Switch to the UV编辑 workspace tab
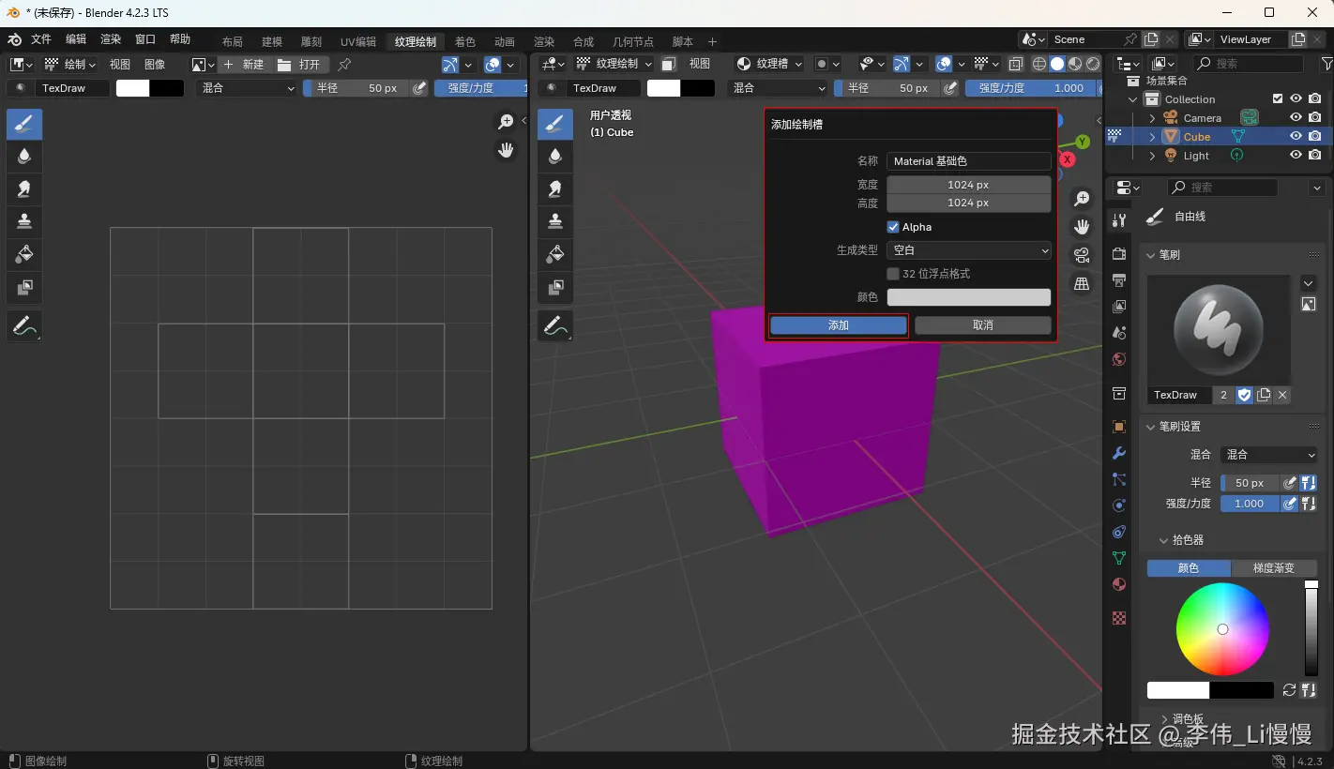The height and width of the screenshot is (769, 1334). pos(358,41)
